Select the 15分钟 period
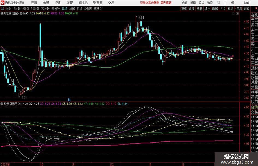The height and width of the screenshot is (166, 258). point(35,8)
